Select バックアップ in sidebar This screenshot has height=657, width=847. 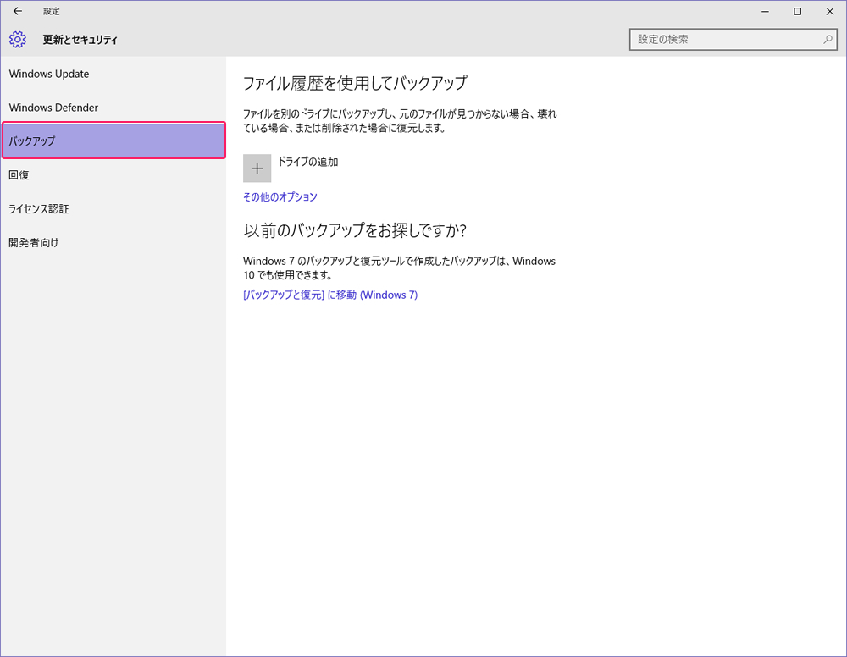(x=113, y=141)
